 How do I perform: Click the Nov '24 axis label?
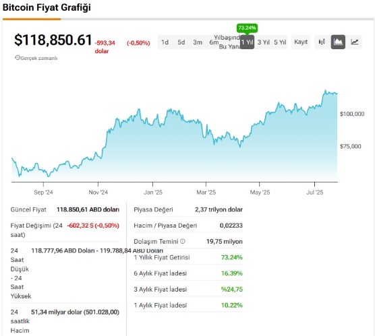98,192
